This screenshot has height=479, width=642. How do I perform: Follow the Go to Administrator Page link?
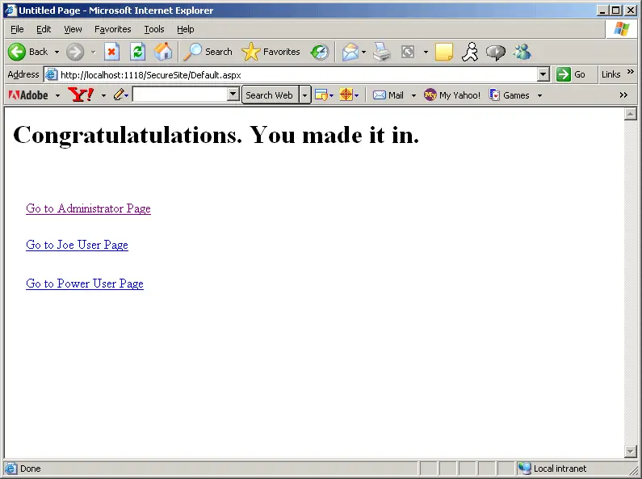tap(88, 208)
